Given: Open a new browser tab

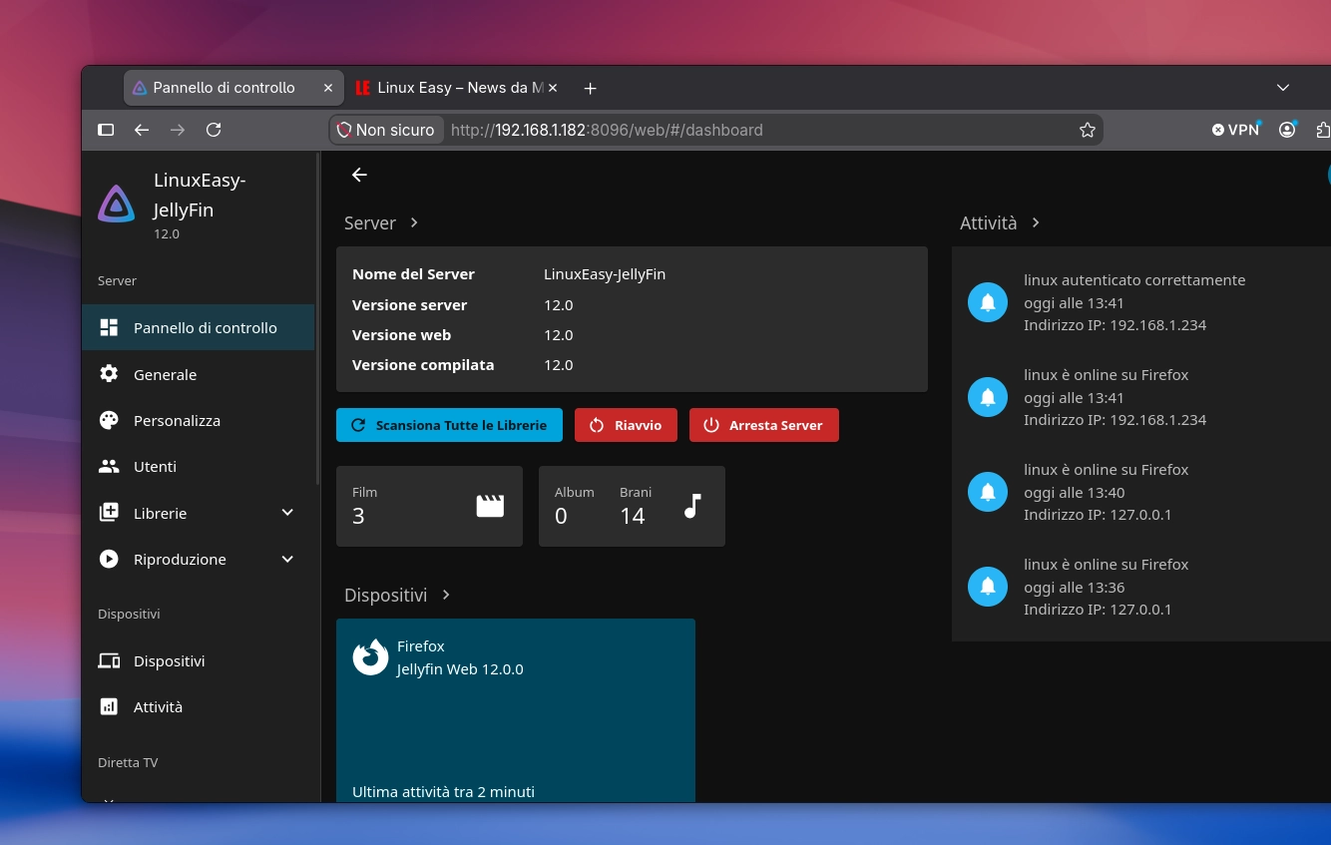Looking at the screenshot, I should click(x=590, y=88).
